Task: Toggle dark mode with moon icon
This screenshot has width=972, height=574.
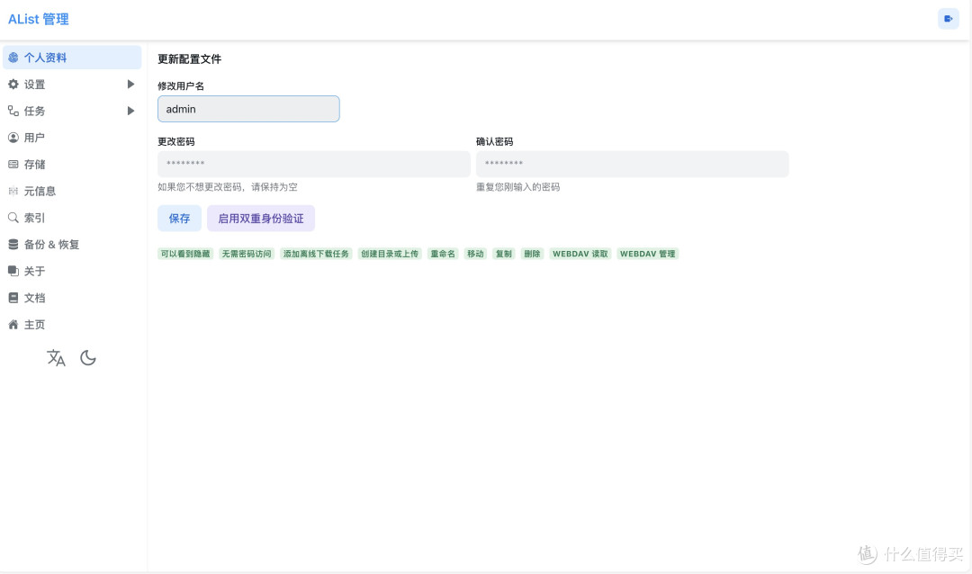Action: click(x=88, y=358)
